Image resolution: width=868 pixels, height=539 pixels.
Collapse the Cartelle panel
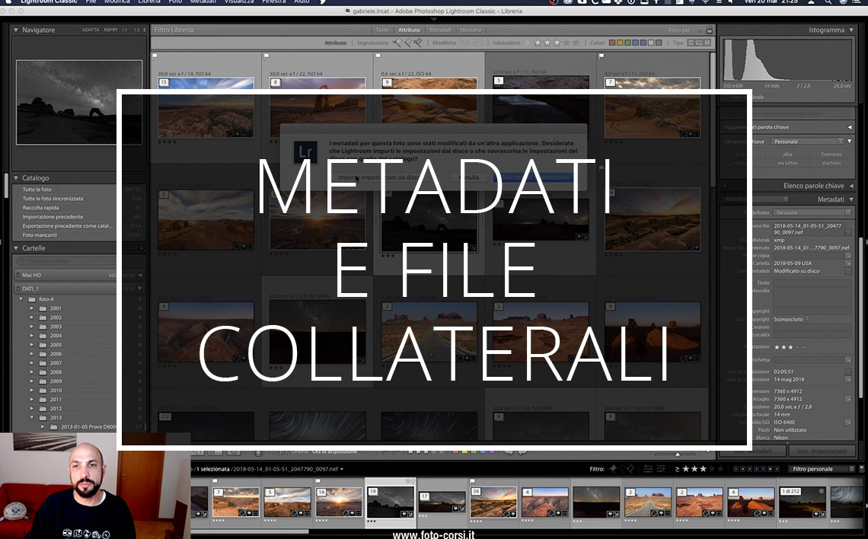click(x=15, y=248)
